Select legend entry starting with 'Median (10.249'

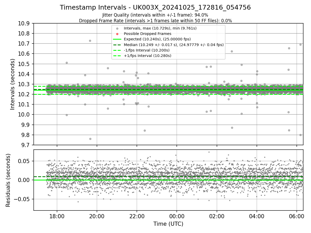coord(174,45)
